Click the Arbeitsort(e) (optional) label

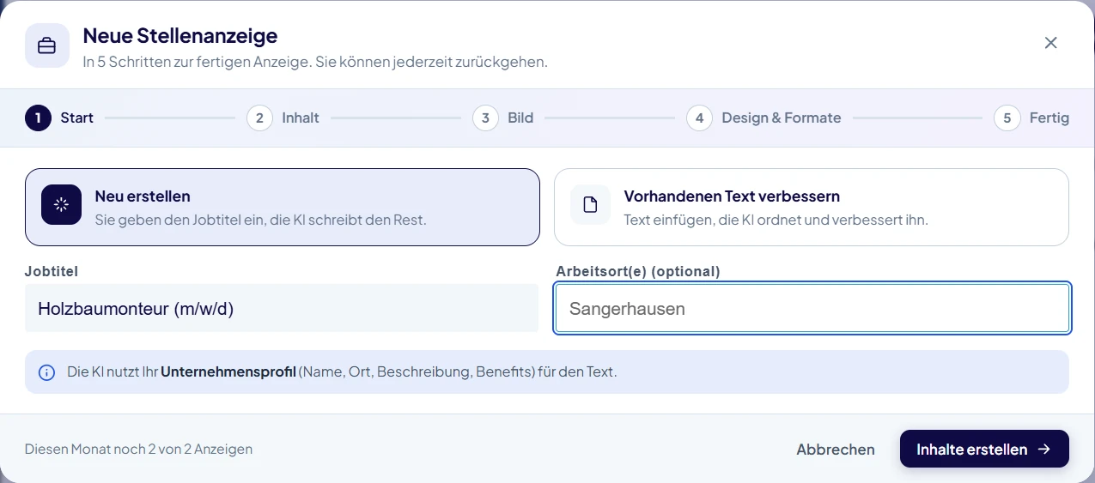click(x=638, y=271)
